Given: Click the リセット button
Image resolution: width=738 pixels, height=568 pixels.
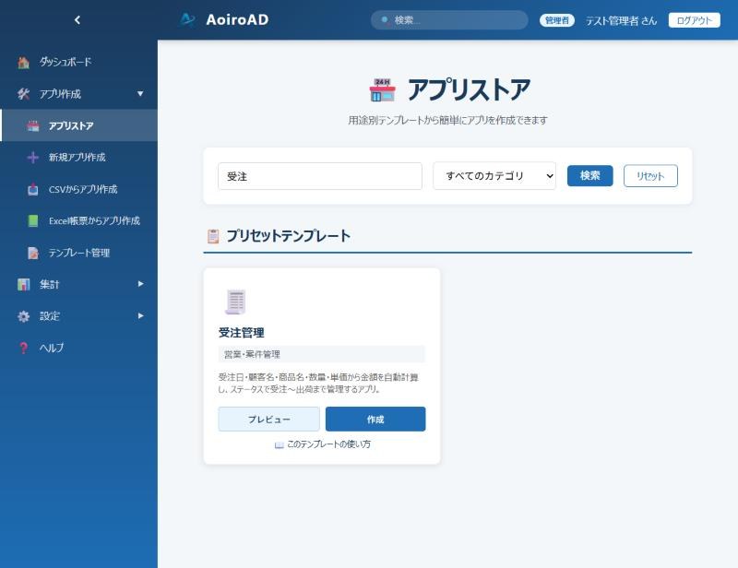Looking at the screenshot, I should tap(650, 175).
